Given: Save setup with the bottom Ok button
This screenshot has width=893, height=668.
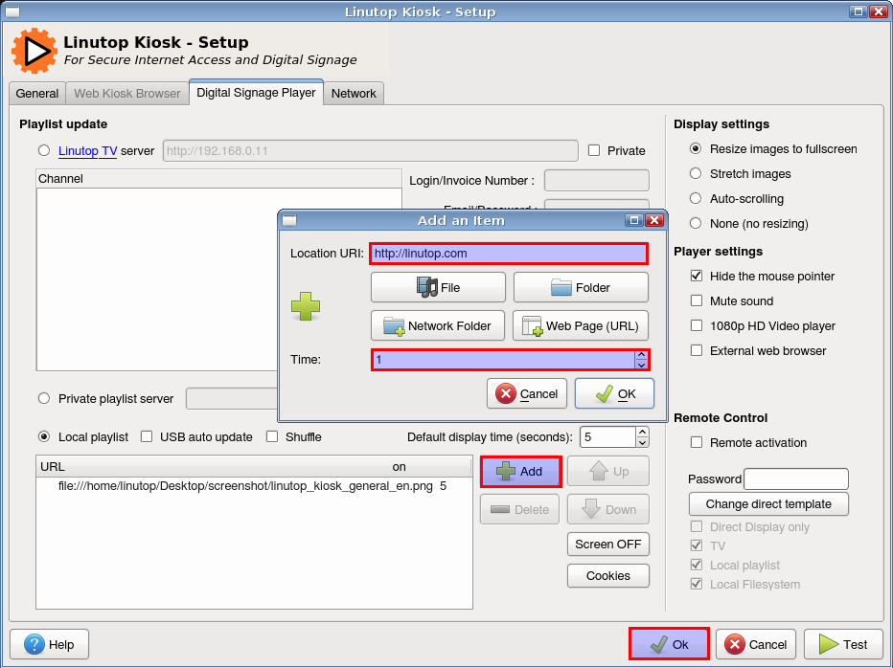Looking at the screenshot, I should (669, 644).
